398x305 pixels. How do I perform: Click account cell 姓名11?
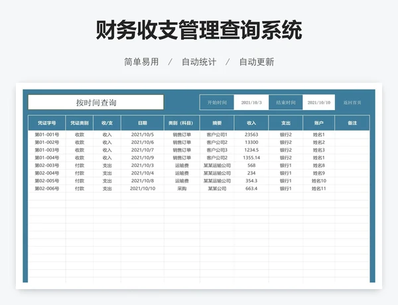point(319,188)
